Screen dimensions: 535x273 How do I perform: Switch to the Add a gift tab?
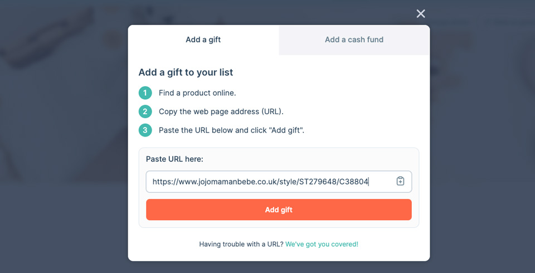point(203,40)
